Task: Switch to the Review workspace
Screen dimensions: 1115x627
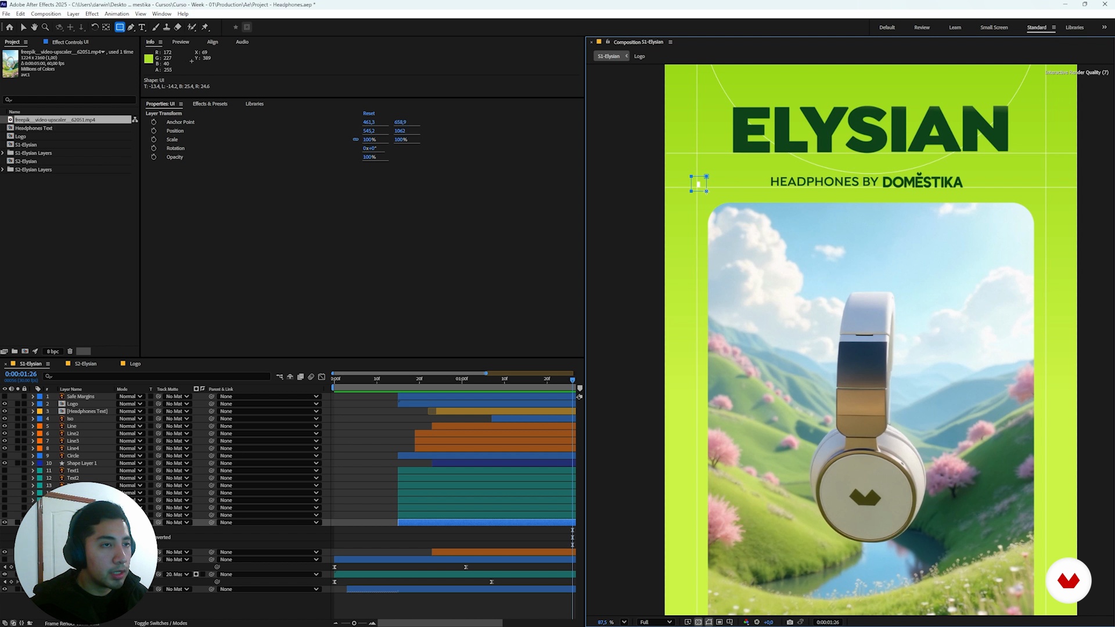Action: [x=922, y=27]
